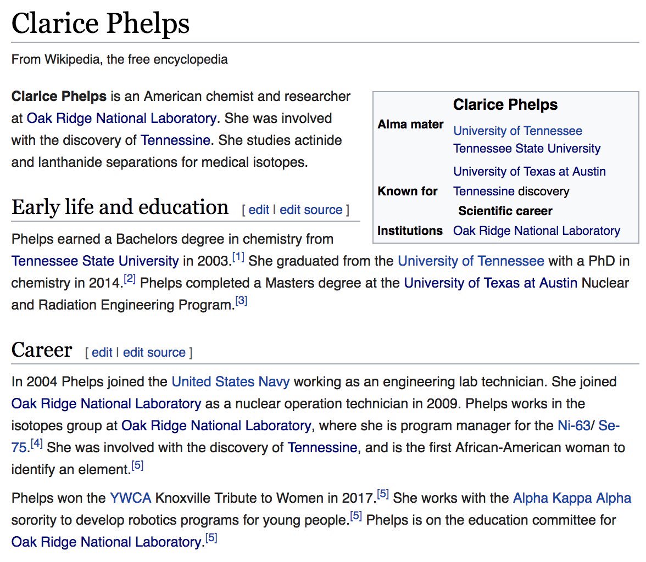Click the 'Scientific career' infobox header
This screenshot has width=646, height=562.
[505, 211]
